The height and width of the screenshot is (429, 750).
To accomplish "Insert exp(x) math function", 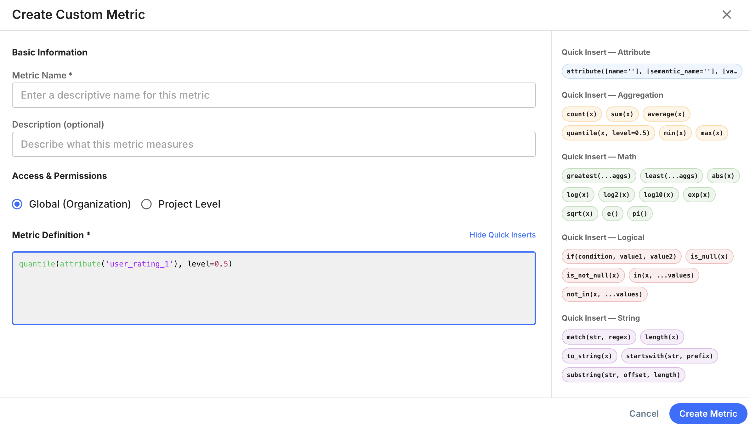I will click(699, 195).
